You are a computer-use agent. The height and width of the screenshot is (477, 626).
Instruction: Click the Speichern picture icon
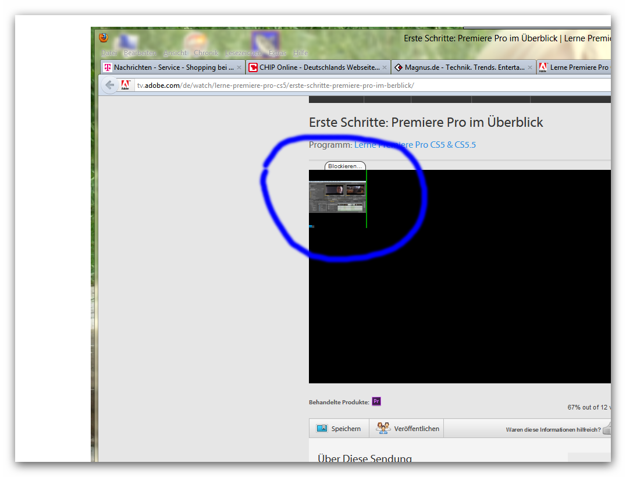pyautogui.click(x=322, y=428)
